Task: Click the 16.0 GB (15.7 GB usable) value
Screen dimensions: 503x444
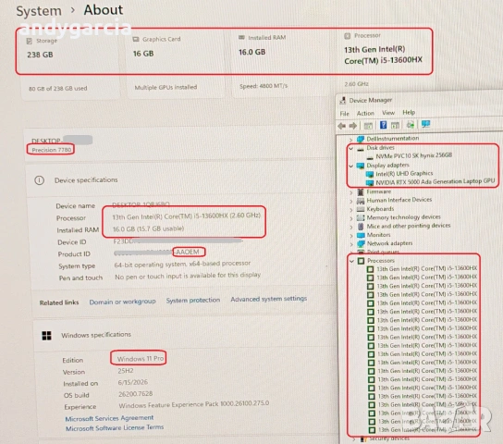Action: point(148,228)
